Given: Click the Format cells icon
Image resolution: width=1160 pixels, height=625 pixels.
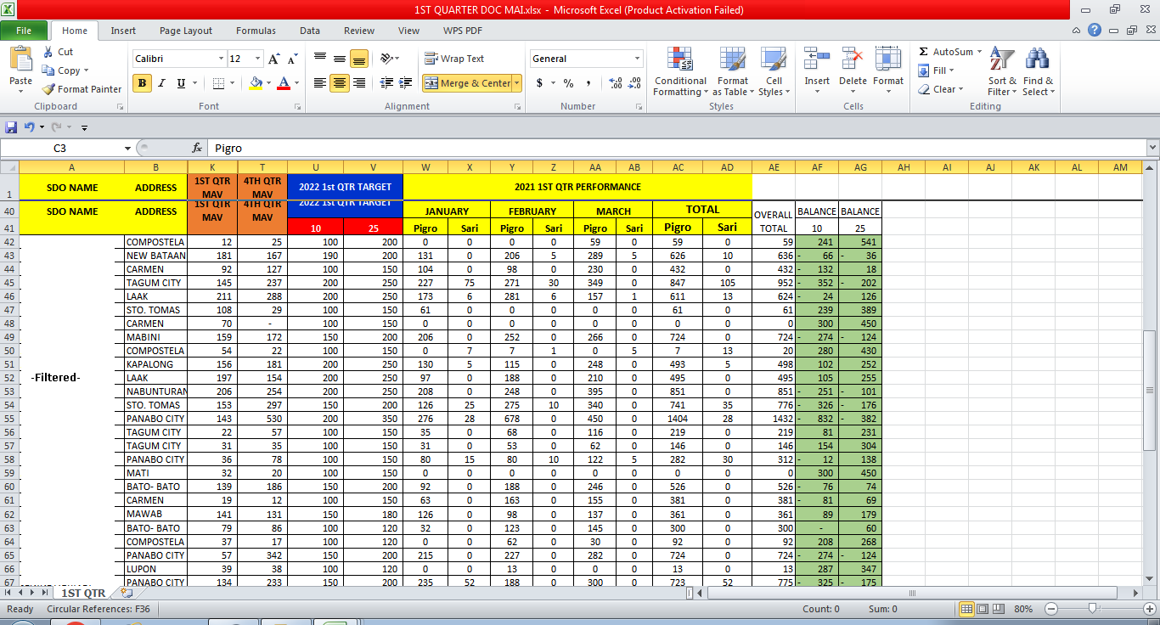Looking at the screenshot, I should pyautogui.click(x=888, y=59).
